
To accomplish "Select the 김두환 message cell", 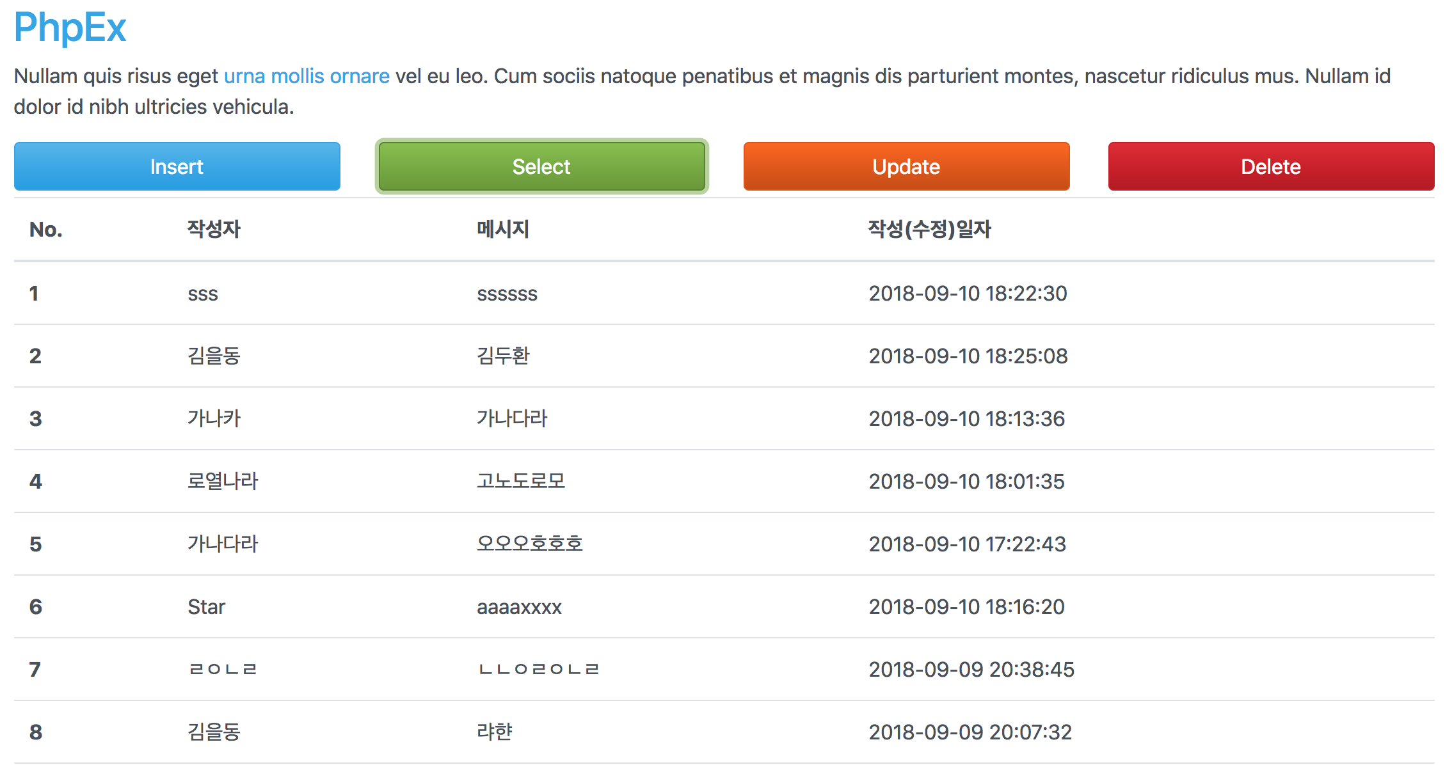I will click(x=503, y=356).
